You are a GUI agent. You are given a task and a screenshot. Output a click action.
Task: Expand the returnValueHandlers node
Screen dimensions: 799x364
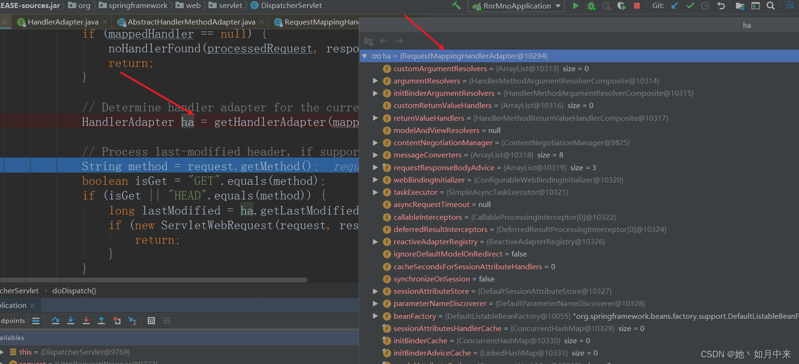(x=375, y=118)
